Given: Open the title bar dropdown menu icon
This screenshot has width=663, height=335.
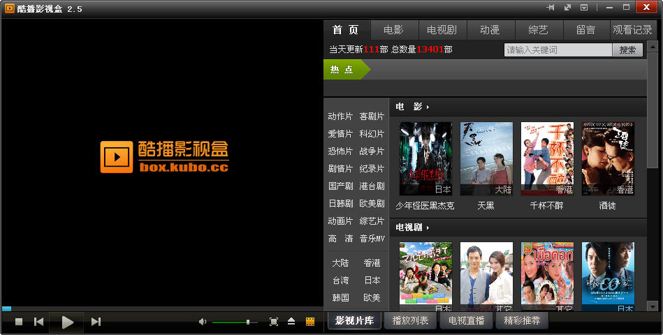Looking at the screenshot, I should click(584, 8).
